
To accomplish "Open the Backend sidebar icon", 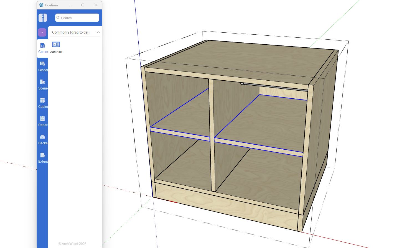I will (x=42, y=139).
